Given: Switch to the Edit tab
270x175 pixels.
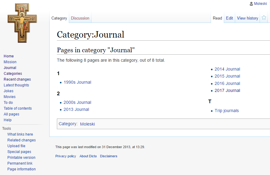Looking at the screenshot, I should (x=229, y=18).
